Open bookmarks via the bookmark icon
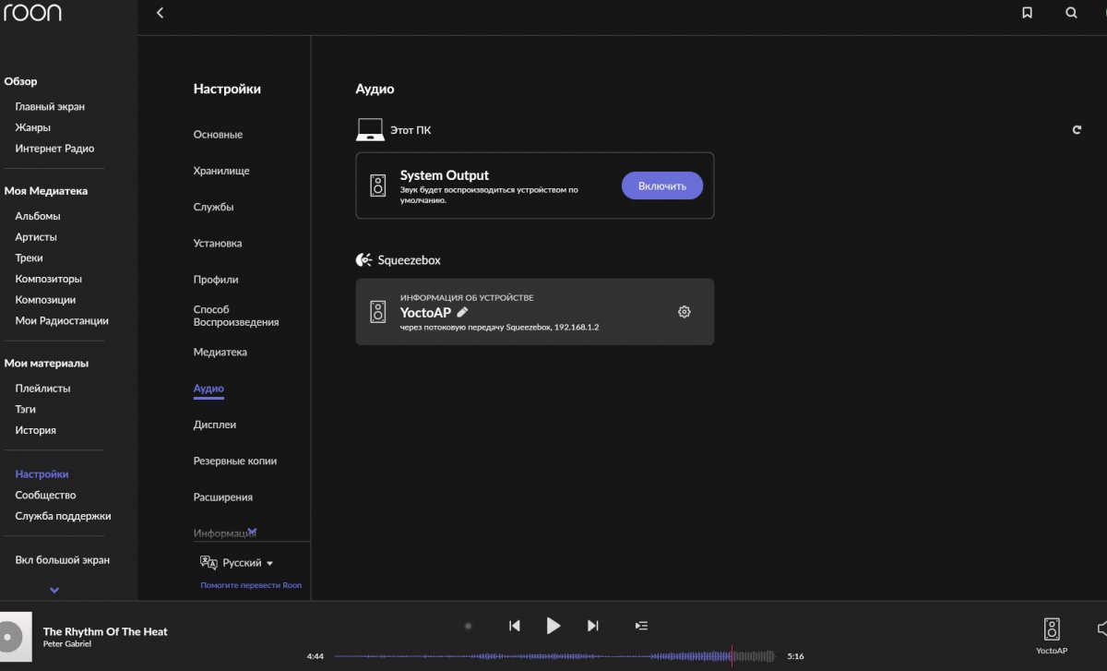 (x=1027, y=13)
